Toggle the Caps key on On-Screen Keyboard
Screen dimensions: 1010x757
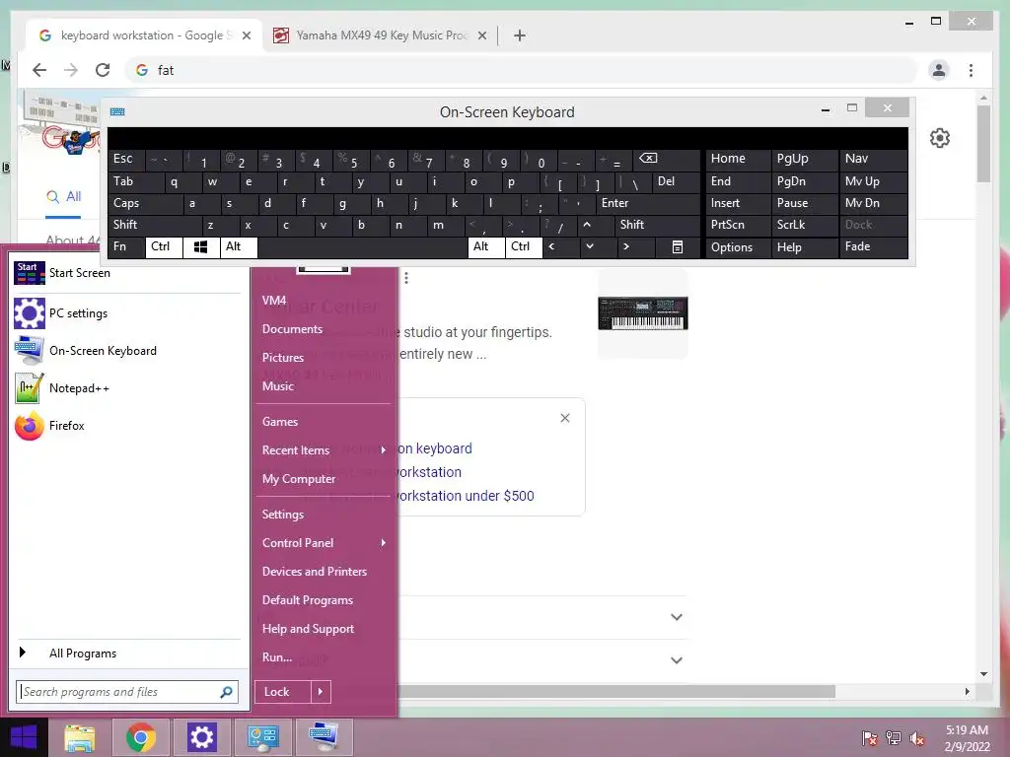tap(145, 203)
